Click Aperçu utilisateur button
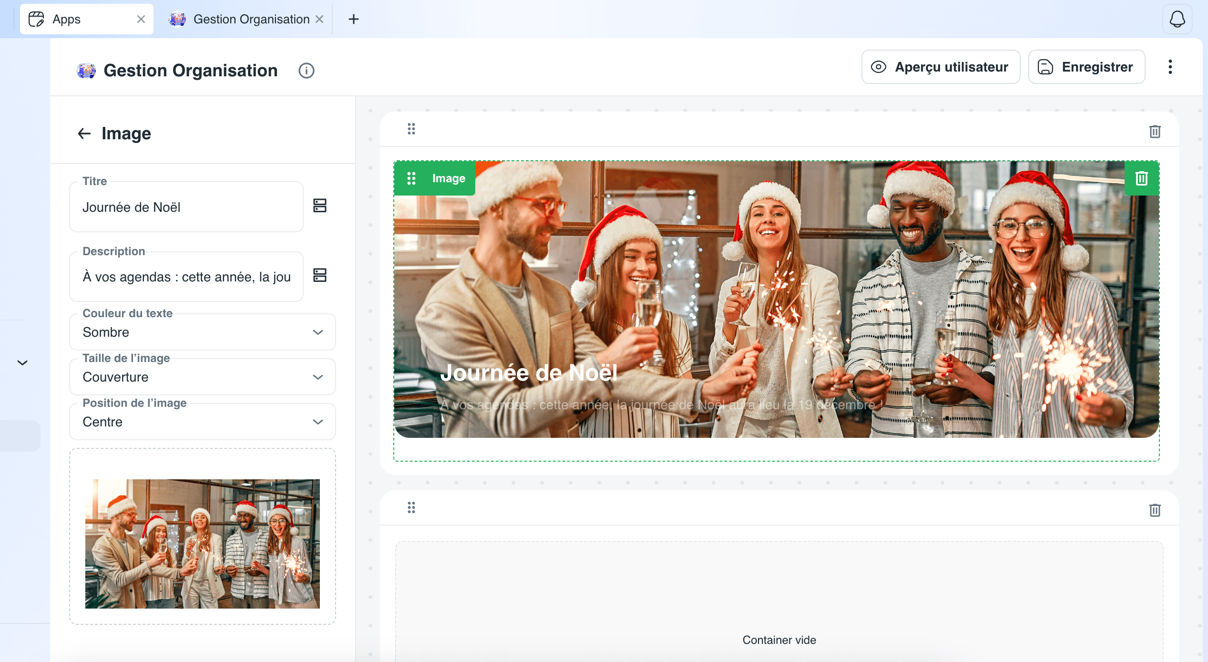Screen dimensions: 1208x662 pos(941,67)
